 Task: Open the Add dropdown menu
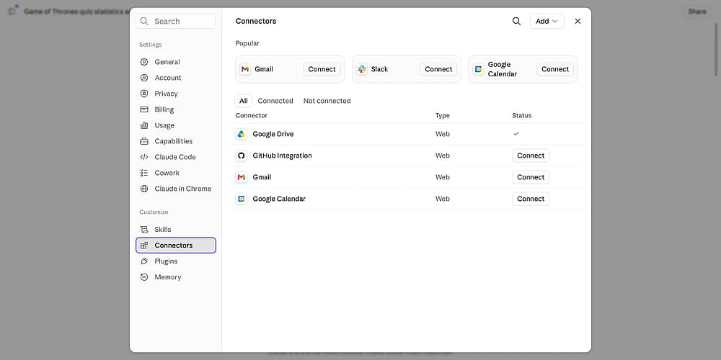click(x=547, y=21)
